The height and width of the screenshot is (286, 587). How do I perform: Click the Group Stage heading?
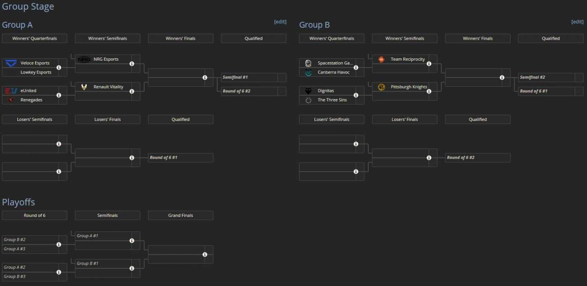tap(28, 6)
